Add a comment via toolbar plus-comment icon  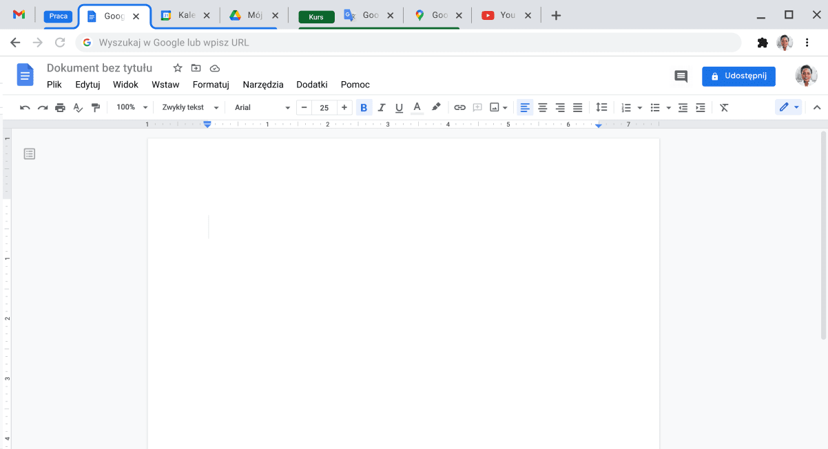pyautogui.click(x=477, y=107)
